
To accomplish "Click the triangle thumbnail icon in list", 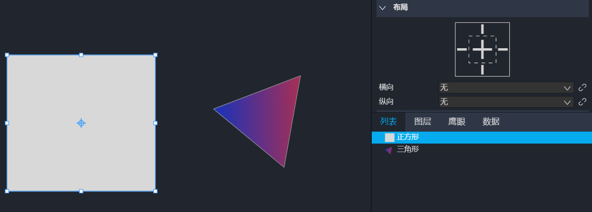I will pos(389,150).
